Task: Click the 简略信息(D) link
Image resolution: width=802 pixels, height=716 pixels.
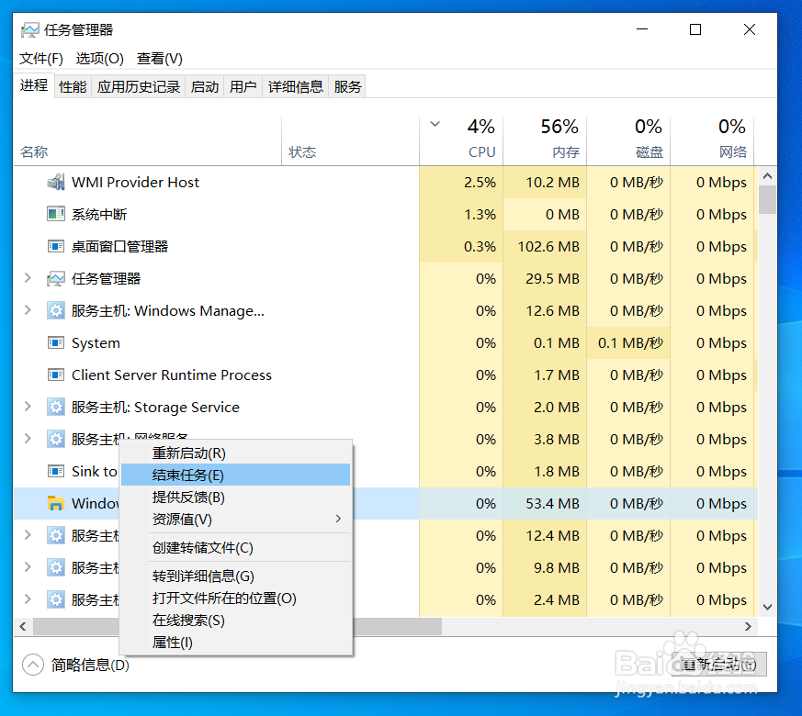Action: click(x=90, y=665)
